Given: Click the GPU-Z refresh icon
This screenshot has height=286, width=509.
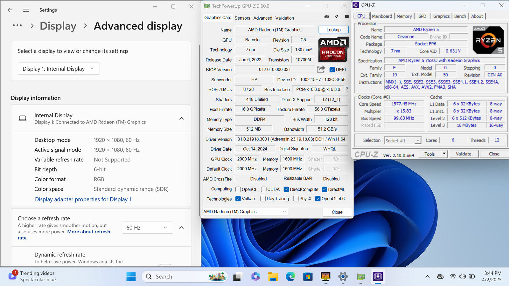Looking at the screenshot, I should click(337, 17).
